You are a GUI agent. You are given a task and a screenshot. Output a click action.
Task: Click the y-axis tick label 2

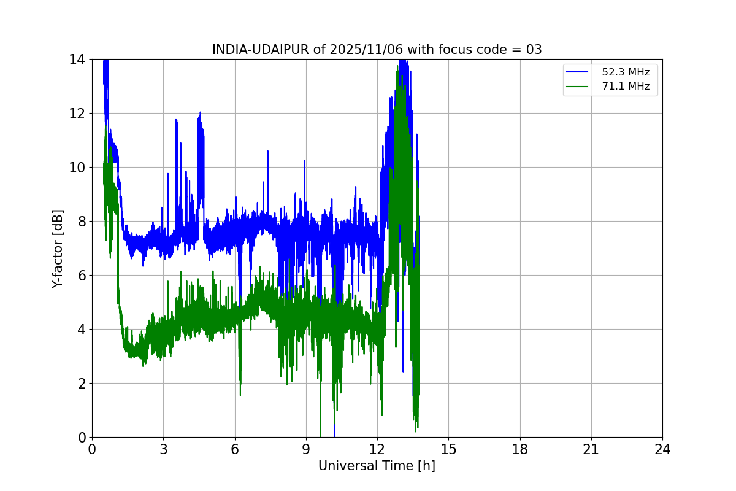(81, 384)
